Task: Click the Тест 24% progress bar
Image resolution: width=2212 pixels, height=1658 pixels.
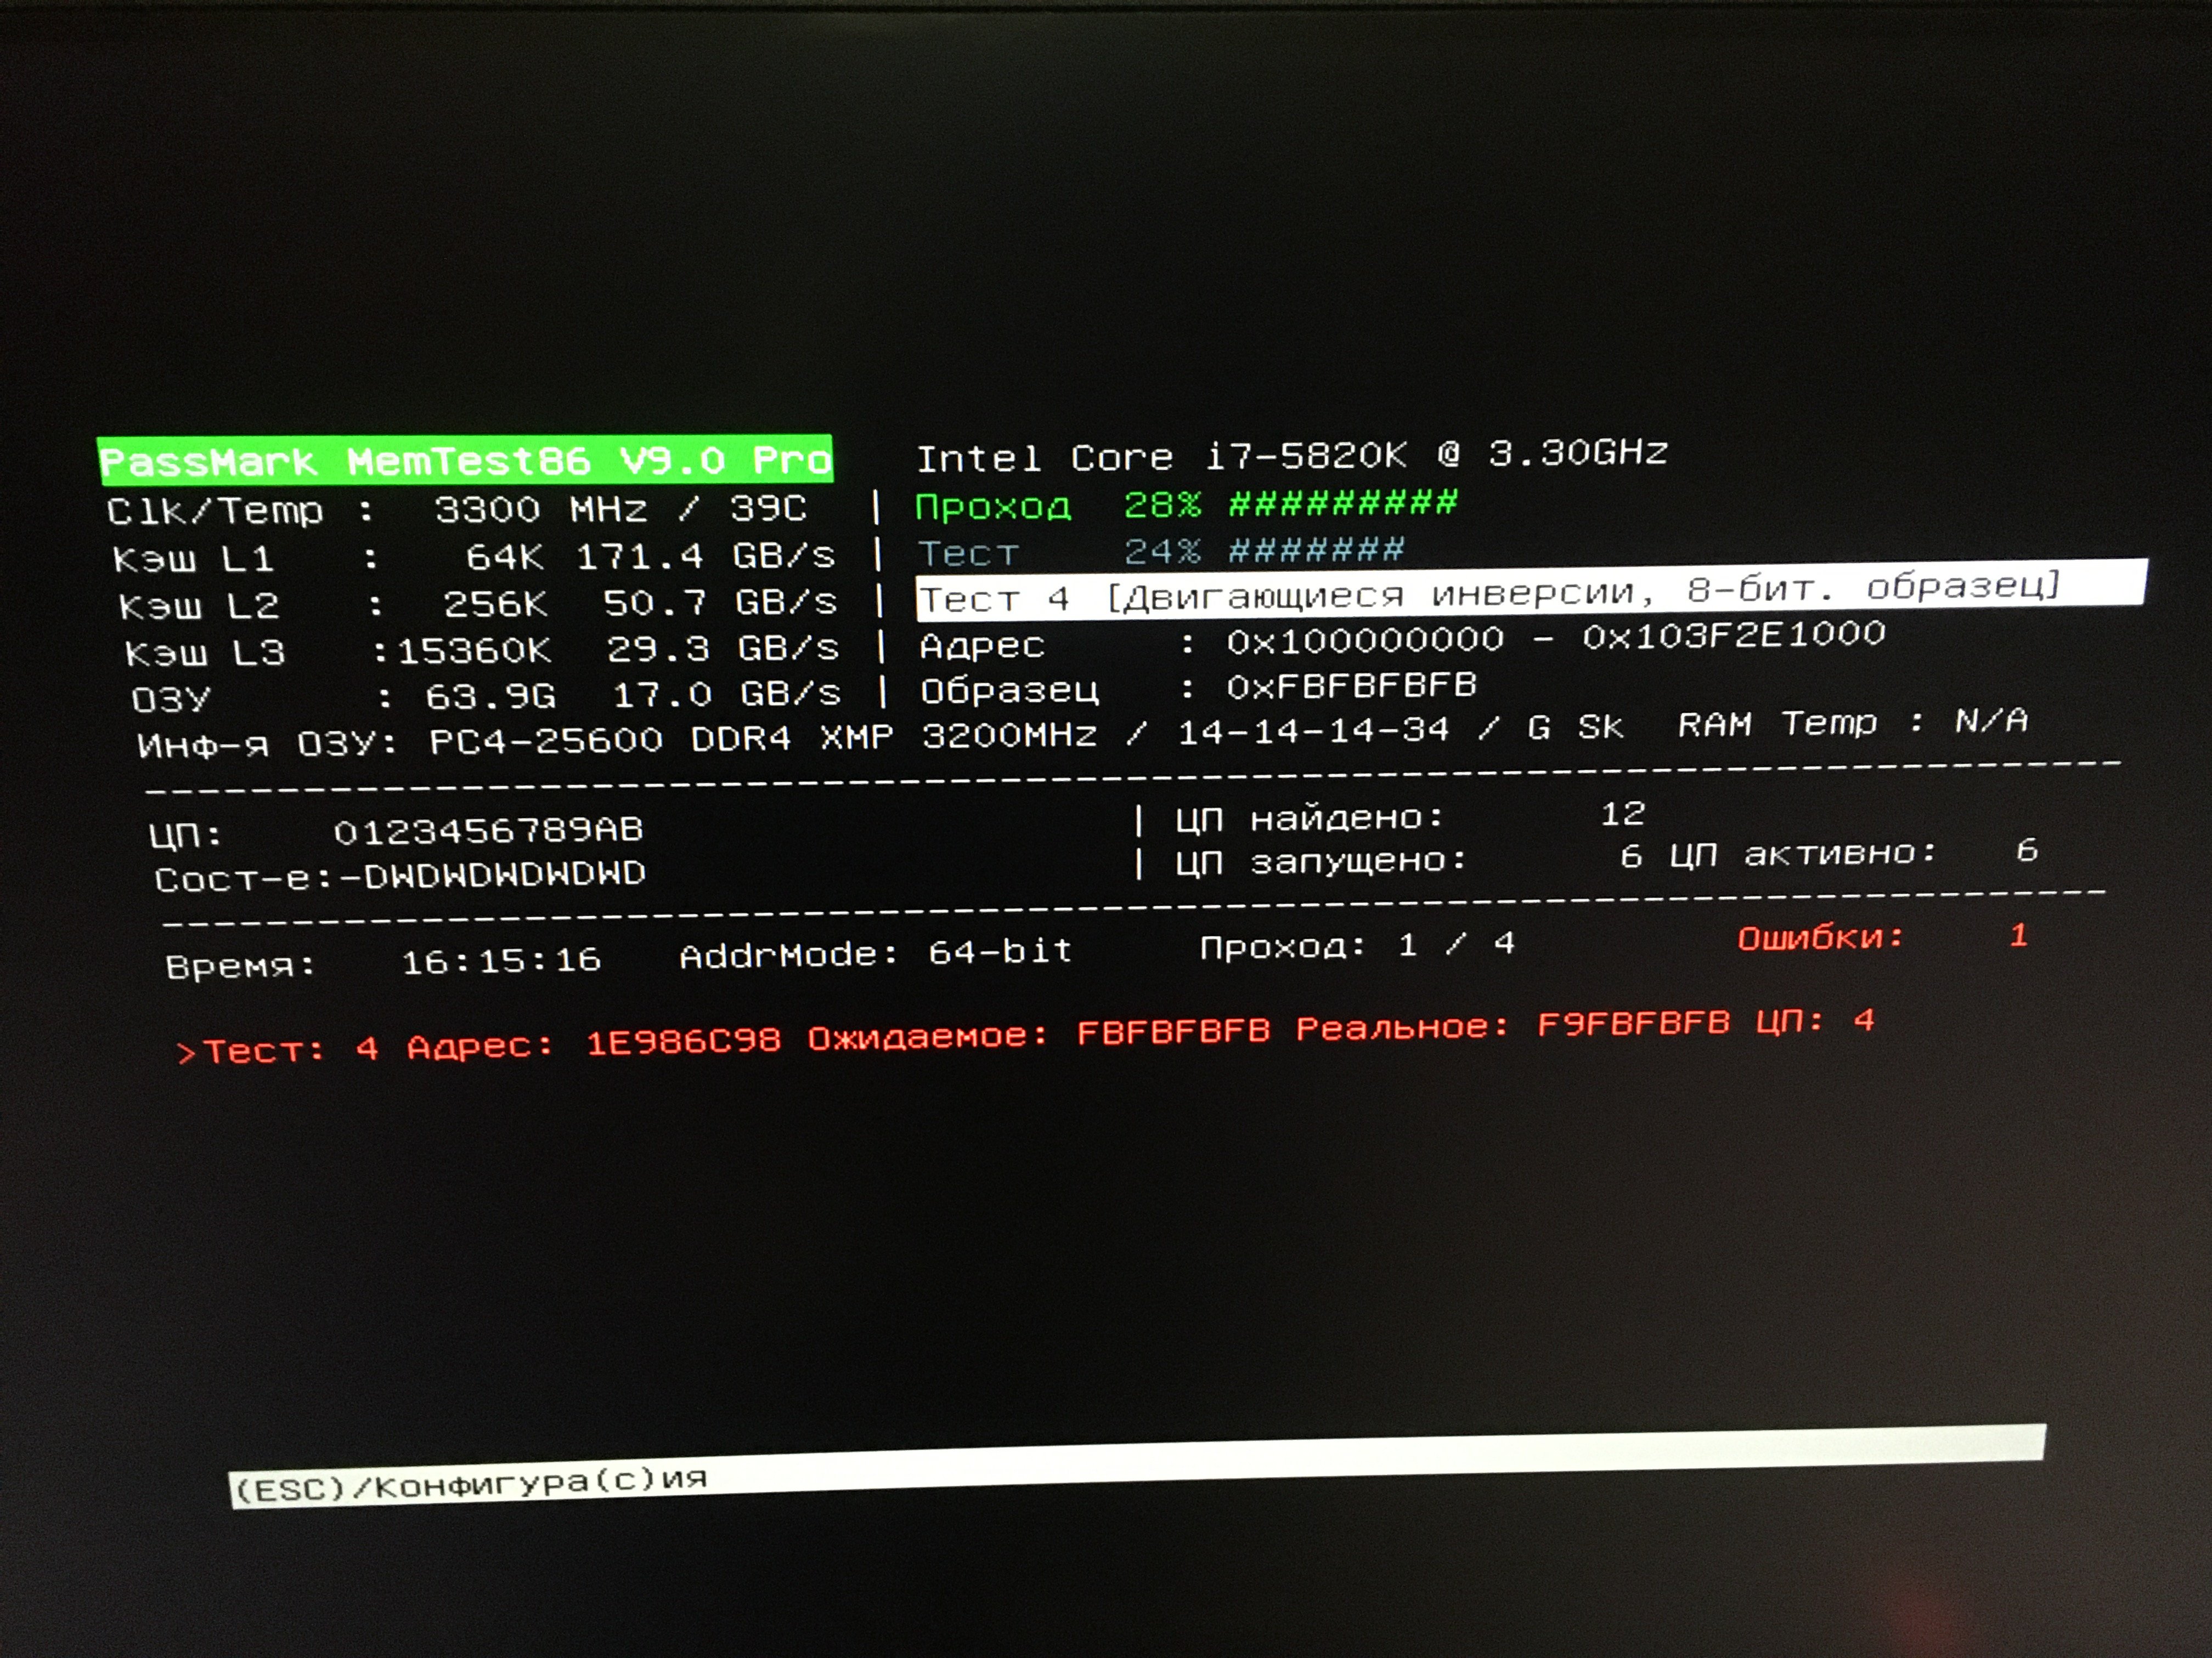Action: [x=1316, y=550]
